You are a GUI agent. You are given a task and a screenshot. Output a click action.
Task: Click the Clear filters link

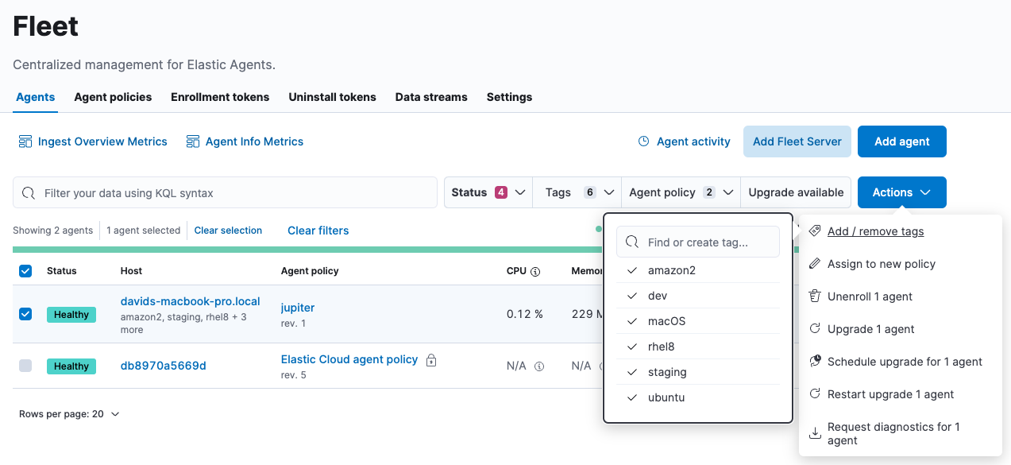pyautogui.click(x=318, y=231)
